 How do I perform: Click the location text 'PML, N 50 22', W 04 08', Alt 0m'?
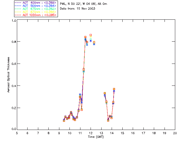84,4
